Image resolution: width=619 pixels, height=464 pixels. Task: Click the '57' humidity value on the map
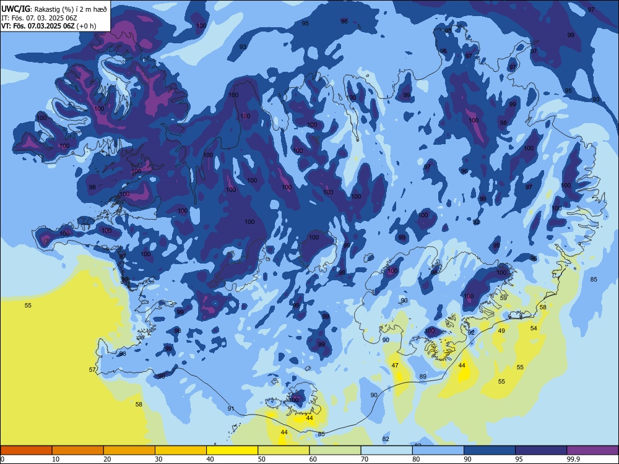coord(92,370)
